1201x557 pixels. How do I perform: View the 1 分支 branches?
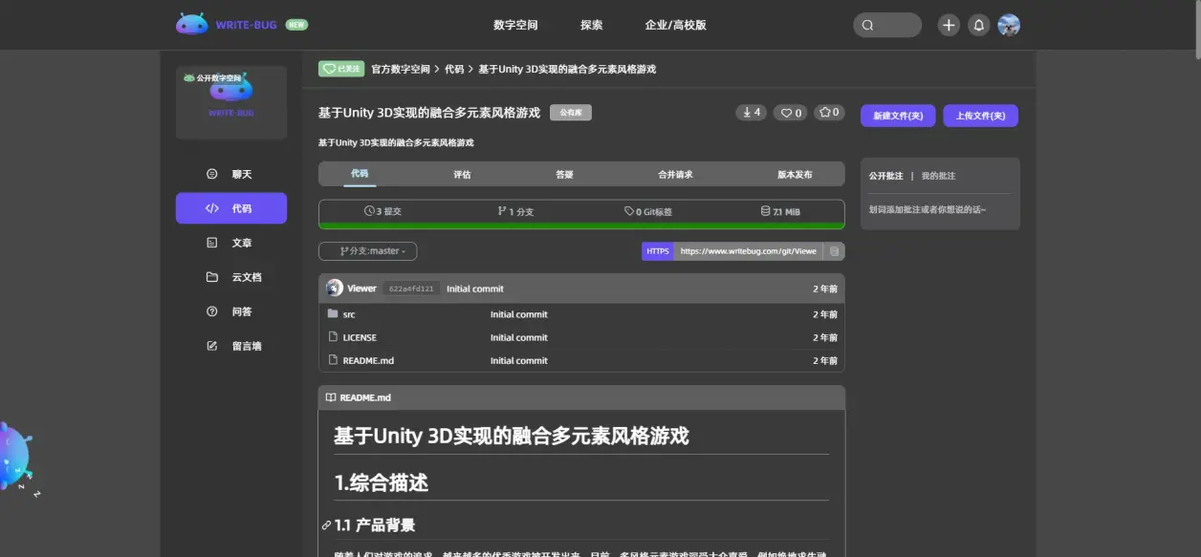(x=515, y=211)
